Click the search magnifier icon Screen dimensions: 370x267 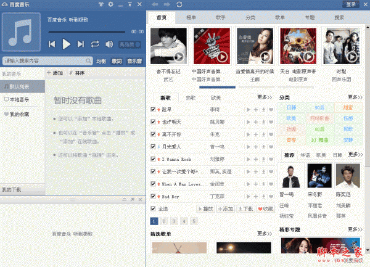88,61
